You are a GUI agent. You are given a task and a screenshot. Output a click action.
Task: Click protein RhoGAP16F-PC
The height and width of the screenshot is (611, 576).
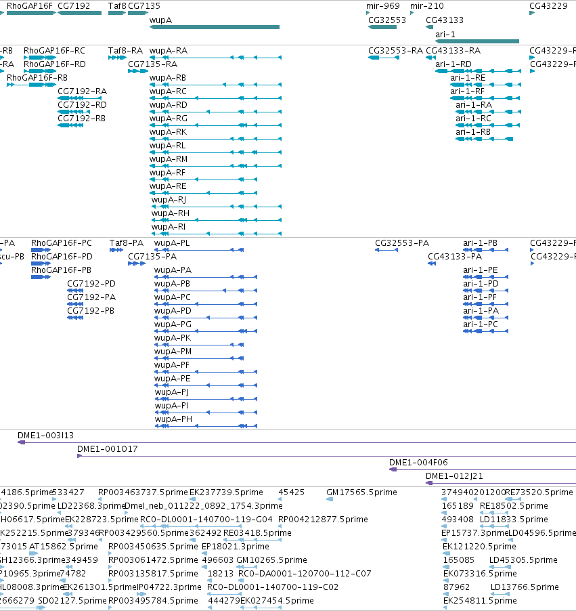pos(62,244)
